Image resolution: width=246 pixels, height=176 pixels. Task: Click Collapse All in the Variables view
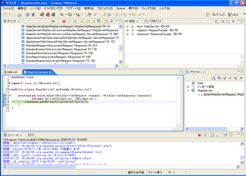coord(228,21)
